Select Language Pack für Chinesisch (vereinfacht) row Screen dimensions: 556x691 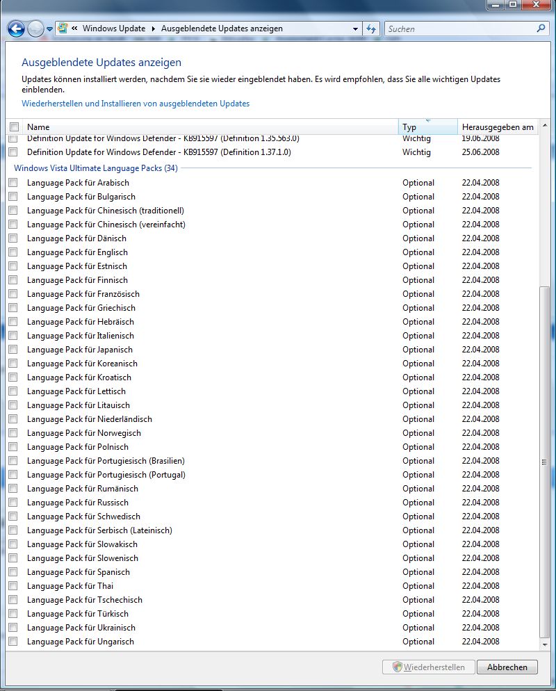pyautogui.click(x=272, y=225)
